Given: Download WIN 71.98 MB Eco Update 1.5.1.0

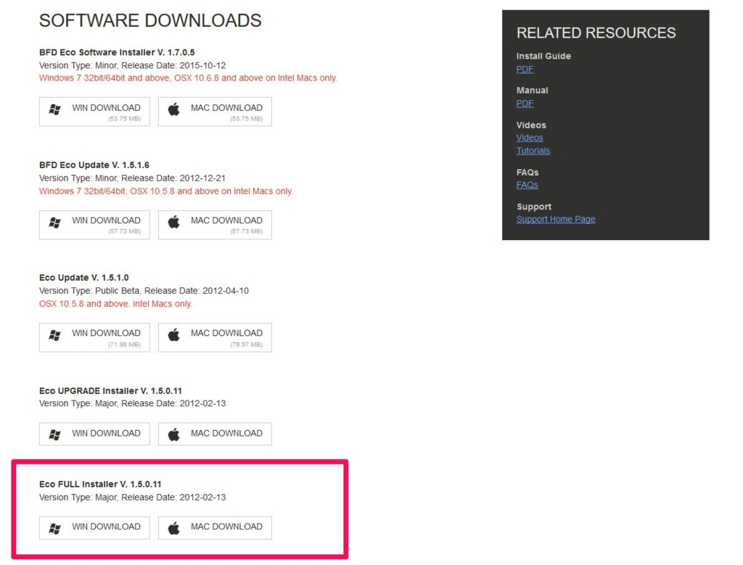Looking at the screenshot, I should pos(94,337).
